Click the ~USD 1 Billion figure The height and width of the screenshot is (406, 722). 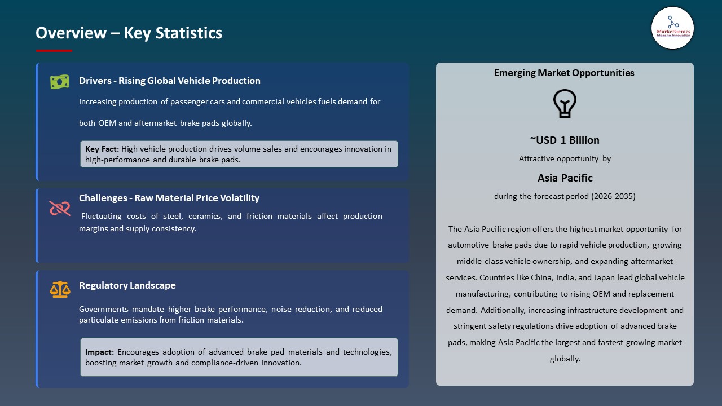point(564,140)
